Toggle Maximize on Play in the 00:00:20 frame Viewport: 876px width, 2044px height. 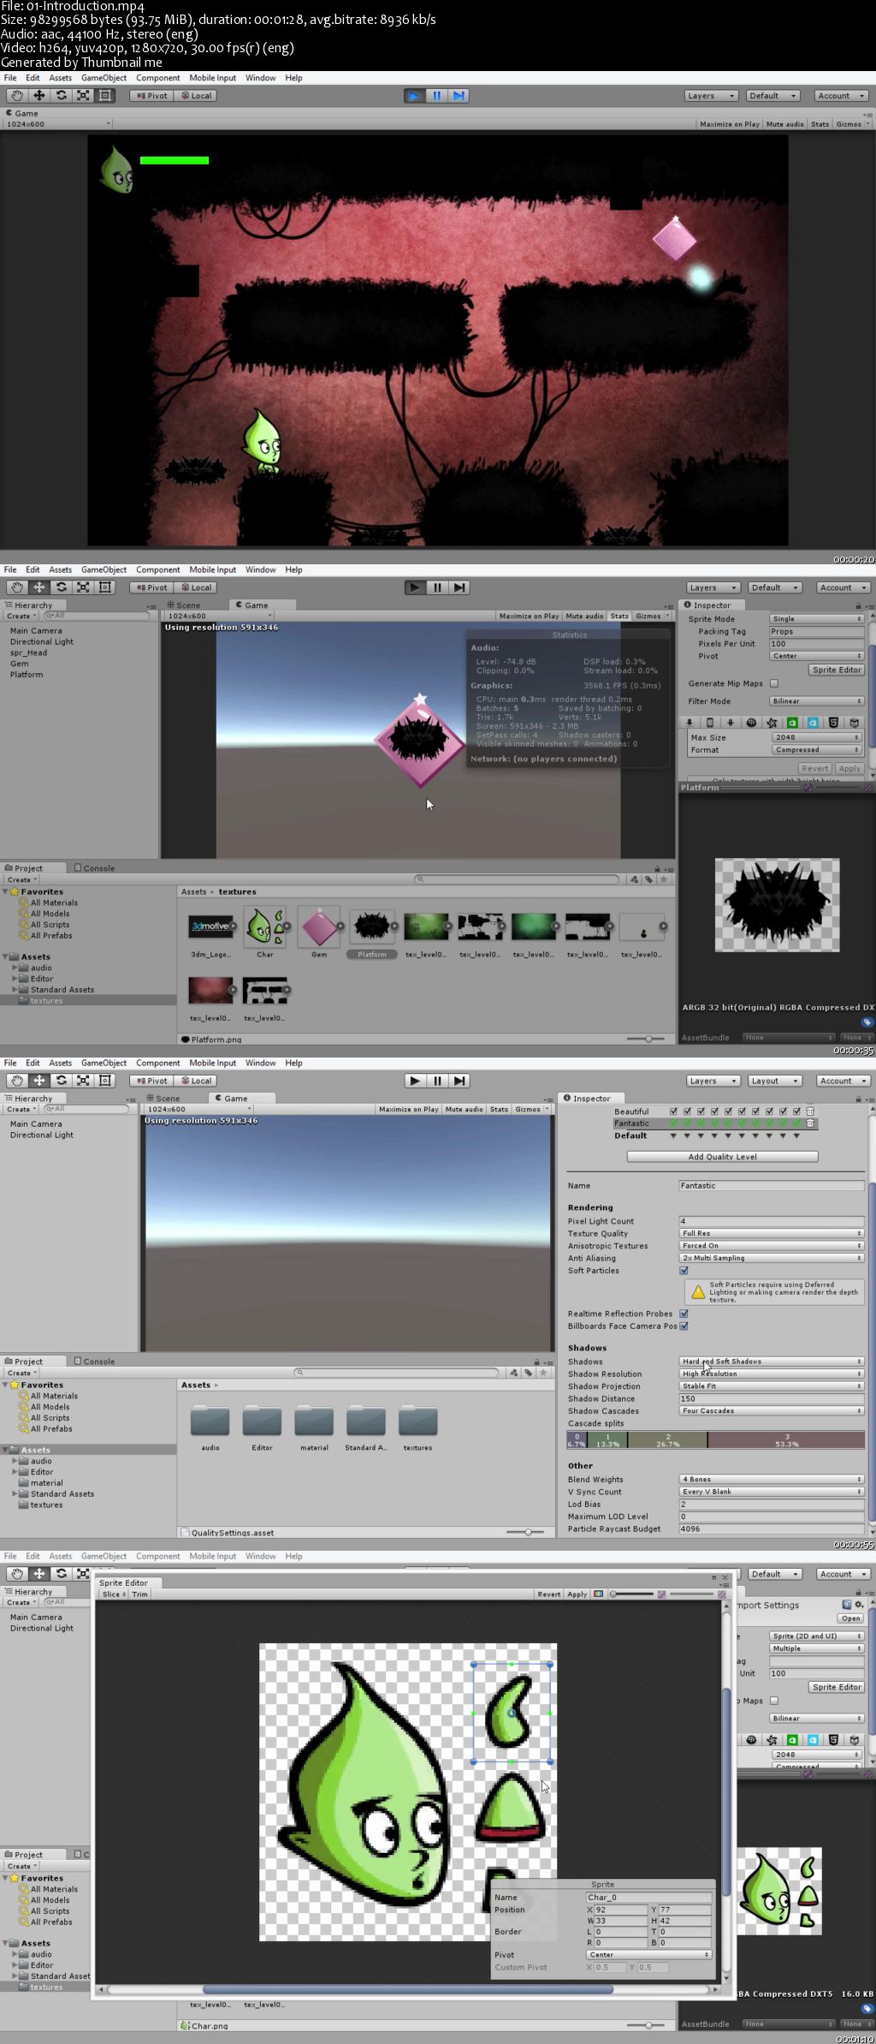pyautogui.click(x=730, y=124)
